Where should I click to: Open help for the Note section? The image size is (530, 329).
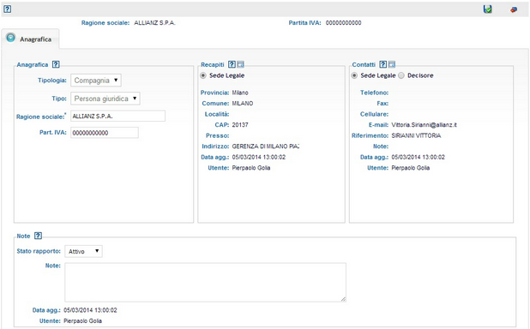click(x=38, y=236)
